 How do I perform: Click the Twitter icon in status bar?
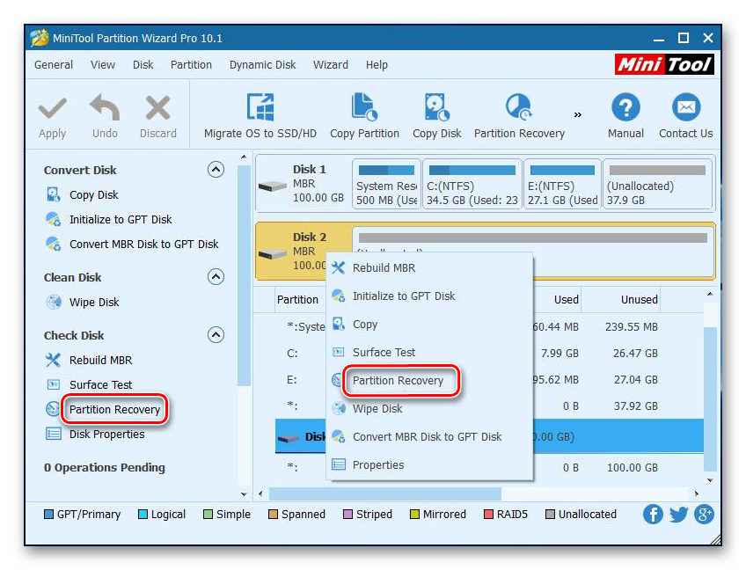point(678,515)
